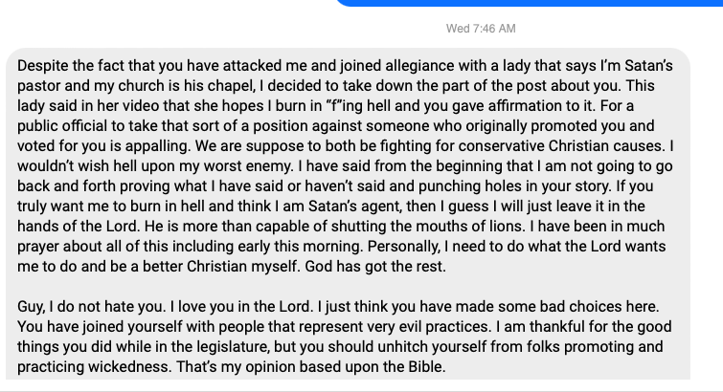Click the Wed 7:46 AM timestamp
723x392 pixels.
click(x=481, y=29)
